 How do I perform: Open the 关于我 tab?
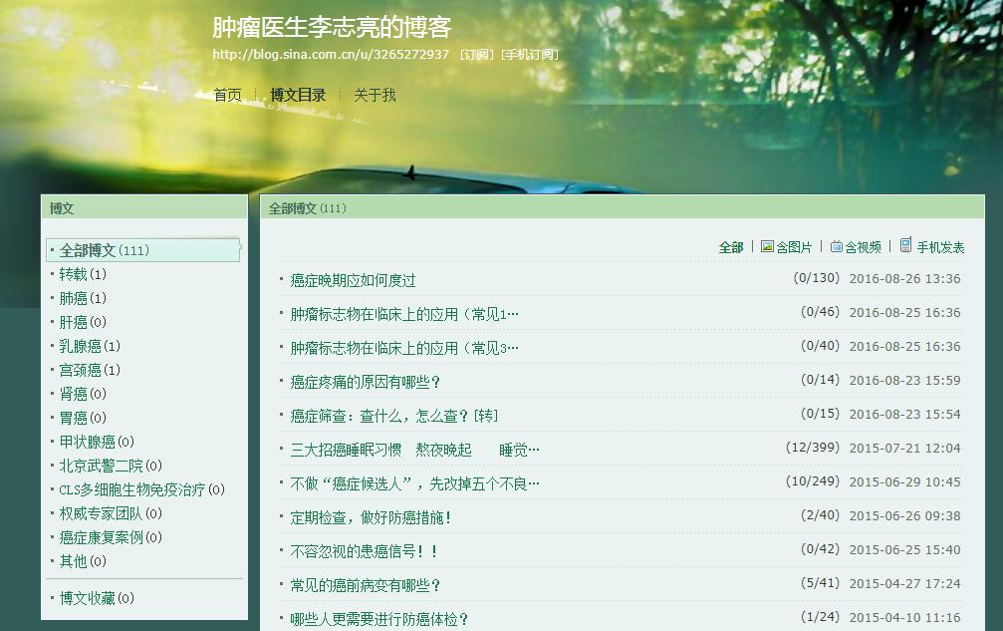pyautogui.click(x=373, y=95)
